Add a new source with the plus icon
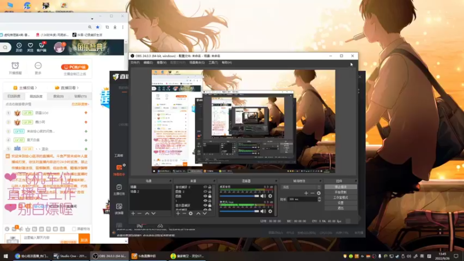The width and height of the screenshot is (464, 261). (x=178, y=213)
